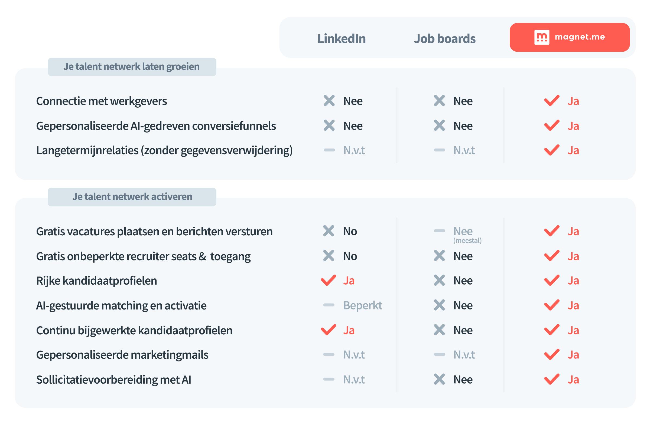Click the 'Je talent netwerk laten groeien' label
This screenshot has width=650, height=425.
click(132, 67)
